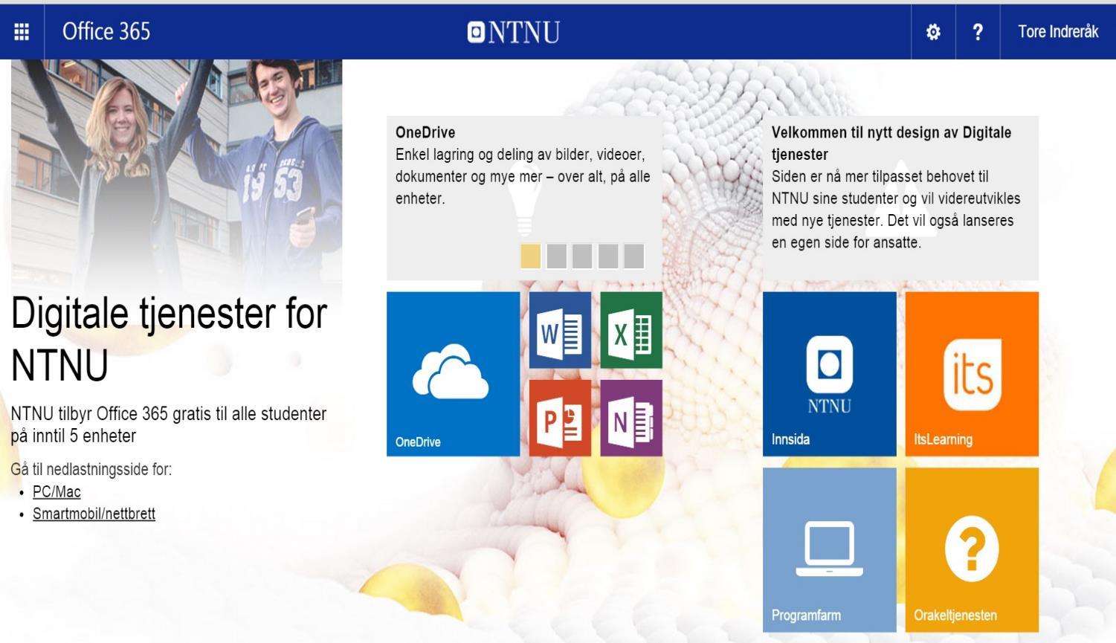Screen dimensions: 1116x643
Task: Open the Orakeltjenesten tile
Action: (x=972, y=550)
